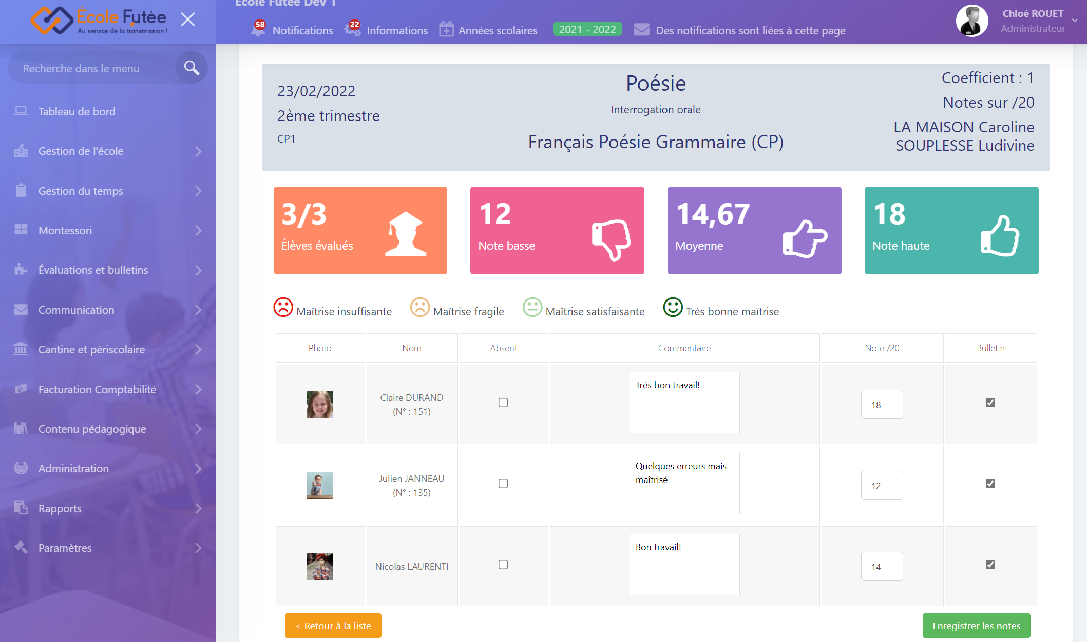This screenshot has width=1087, height=642.
Task: Open the Années scolaires calendar icon
Action: click(446, 29)
